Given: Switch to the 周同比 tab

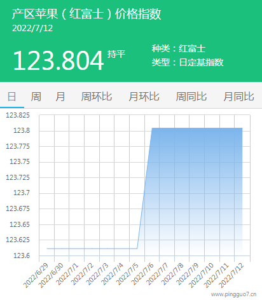Looking at the screenshot, I should 191,97.
